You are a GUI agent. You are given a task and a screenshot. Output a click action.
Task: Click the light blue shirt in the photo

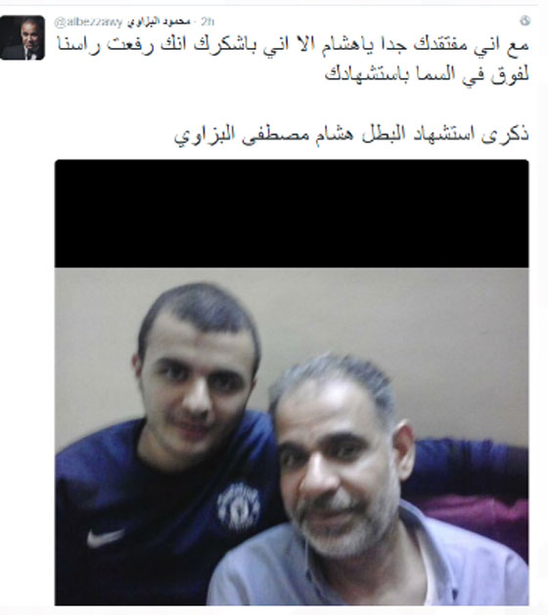pos(369,569)
